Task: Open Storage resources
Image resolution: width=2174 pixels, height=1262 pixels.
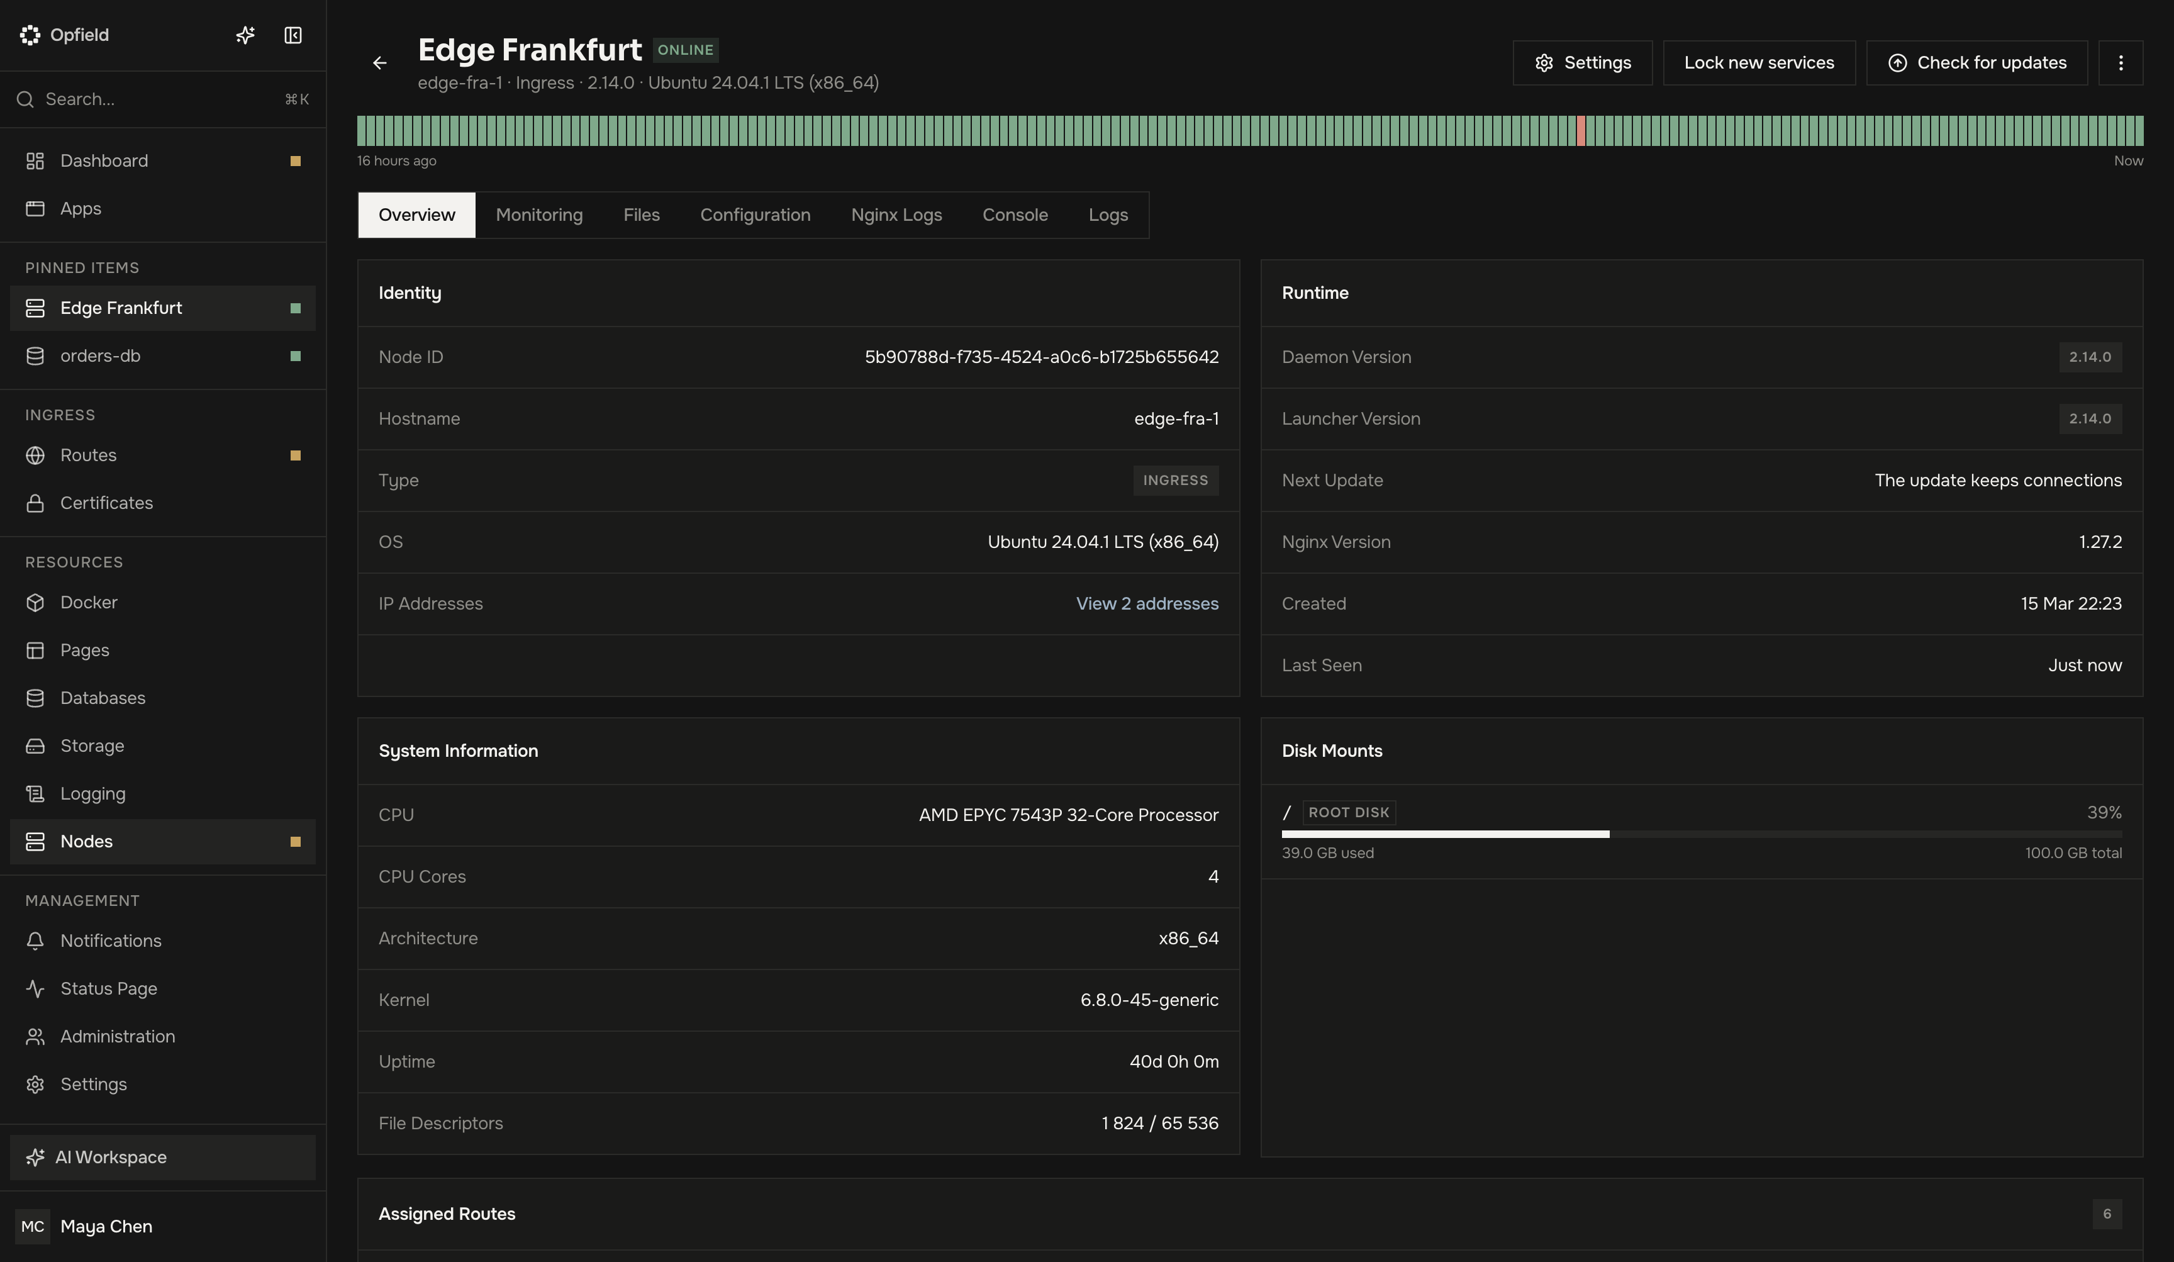Action: tap(163, 746)
